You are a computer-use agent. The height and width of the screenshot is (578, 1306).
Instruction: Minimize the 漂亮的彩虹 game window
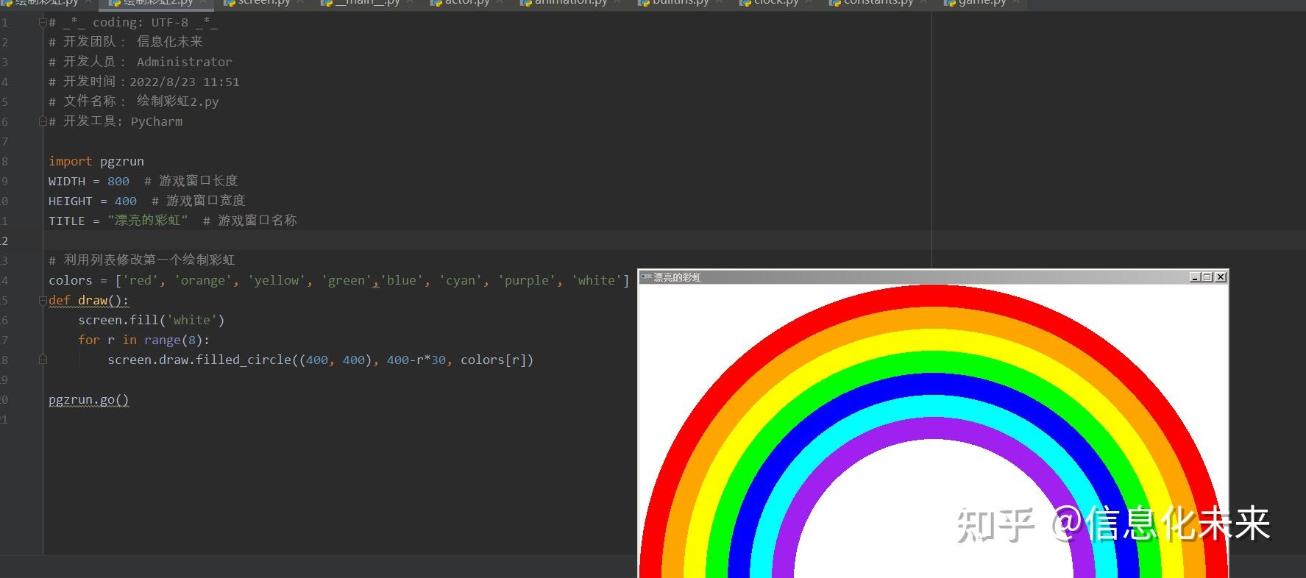pyautogui.click(x=1195, y=277)
